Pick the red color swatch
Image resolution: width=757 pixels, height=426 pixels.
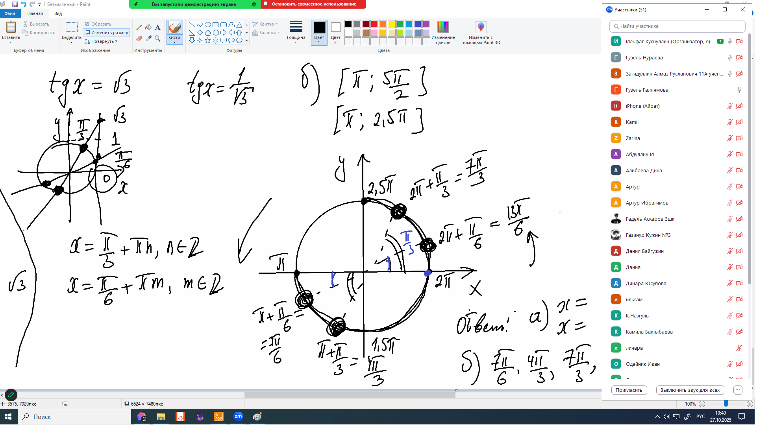tap(375, 24)
